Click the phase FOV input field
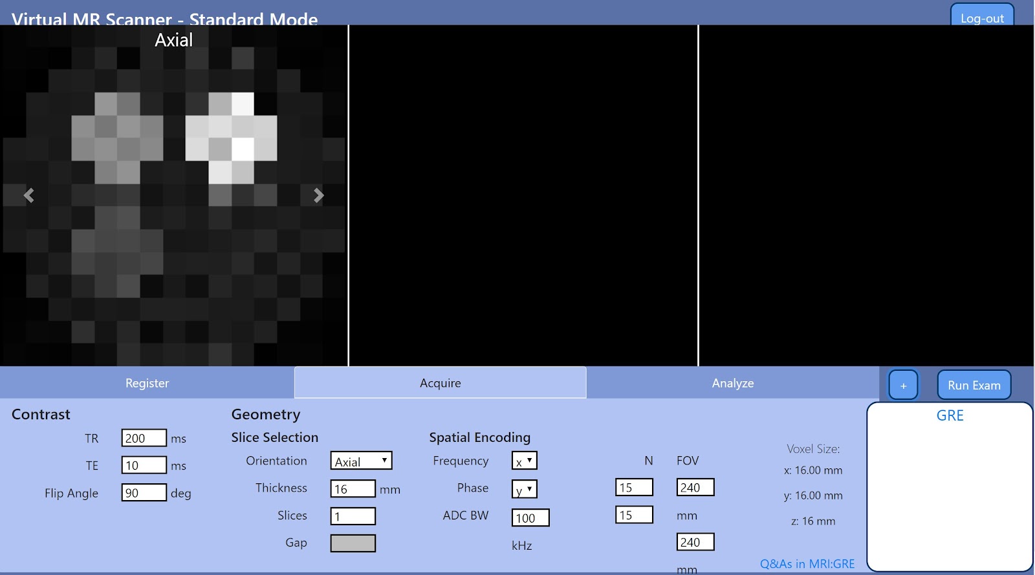The image size is (1035, 575). pos(695,542)
